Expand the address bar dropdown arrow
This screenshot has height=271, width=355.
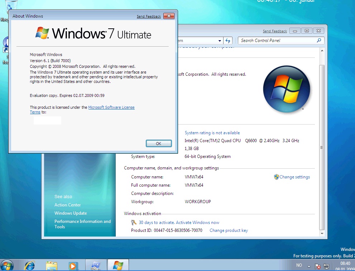[x=220, y=41]
